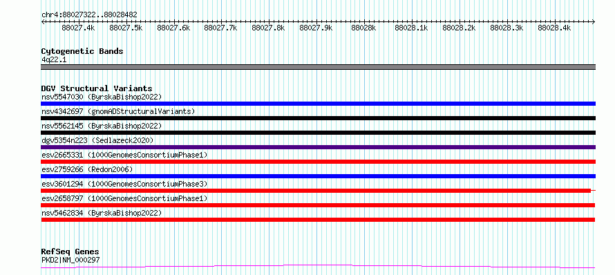The width and height of the screenshot is (615, 275).
Task: Open the nsv5462834 ByrskaBishop2022 label
Action: click(x=102, y=213)
